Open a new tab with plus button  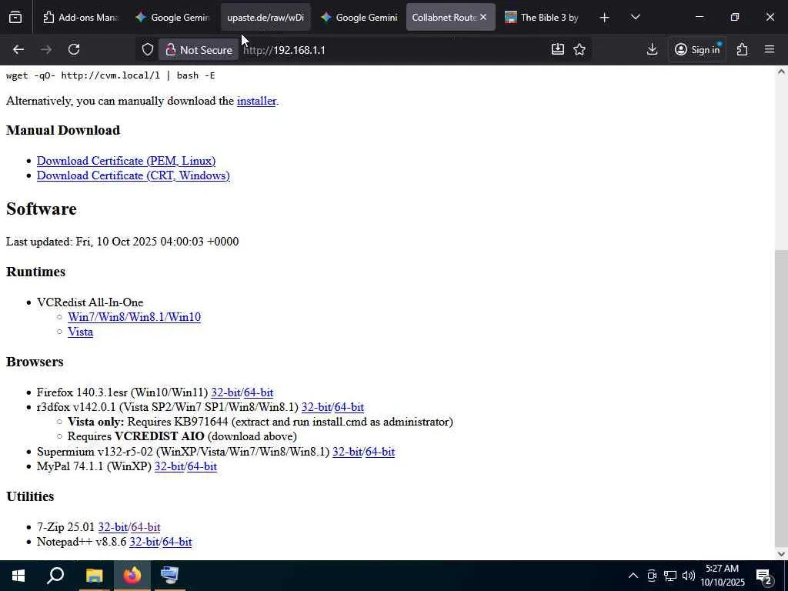pyautogui.click(x=604, y=18)
